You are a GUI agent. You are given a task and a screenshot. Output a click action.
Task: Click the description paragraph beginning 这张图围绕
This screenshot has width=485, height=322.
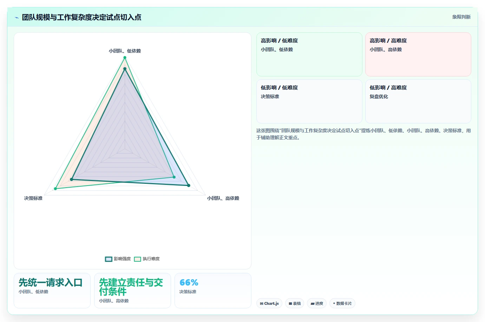(363, 134)
